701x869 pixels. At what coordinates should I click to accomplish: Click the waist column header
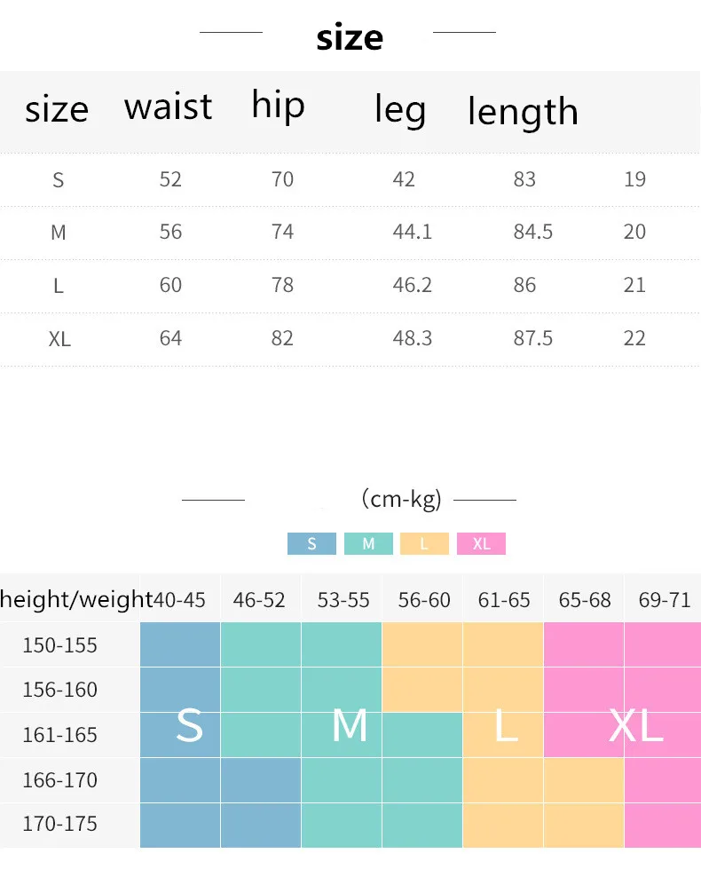[x=169, y=107]
